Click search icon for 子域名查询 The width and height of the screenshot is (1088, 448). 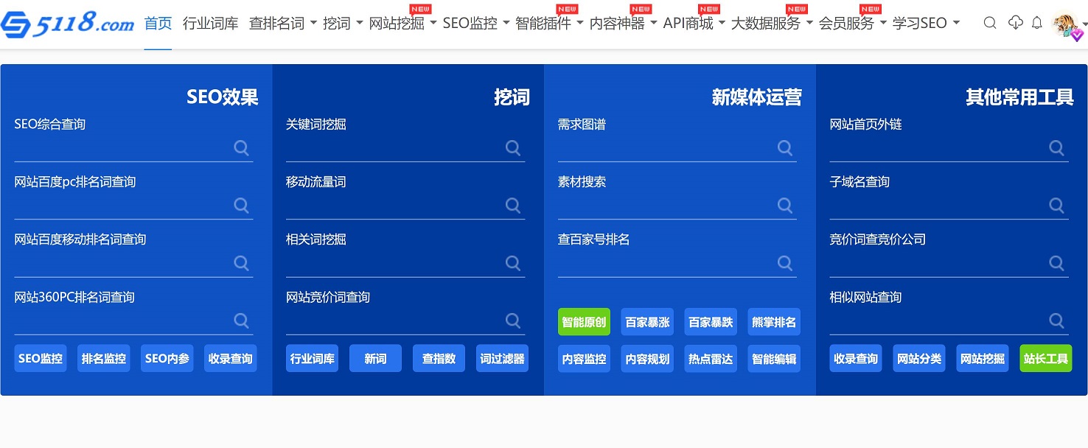pos(1057,206)
